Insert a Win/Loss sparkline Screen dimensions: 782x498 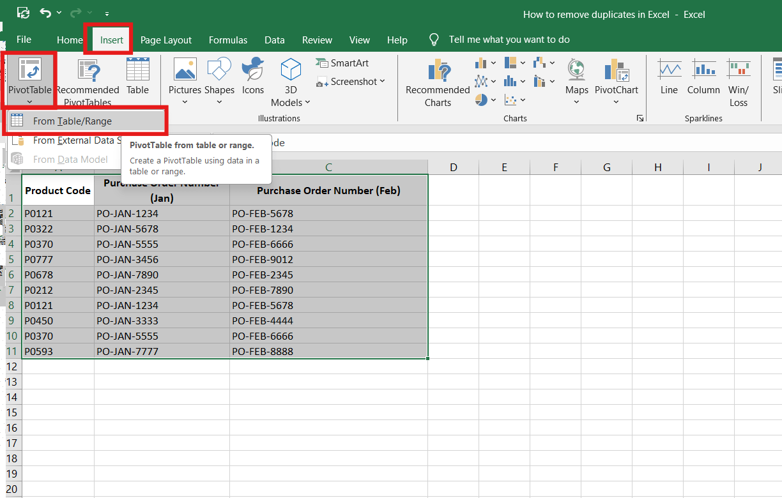click(739, 82)
